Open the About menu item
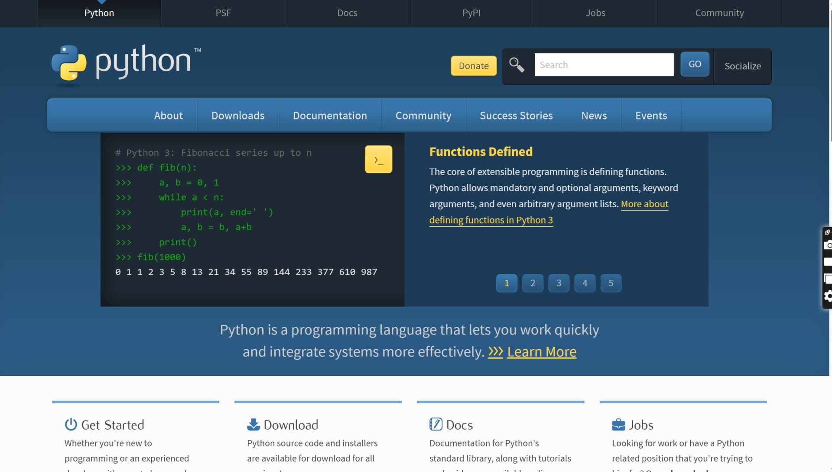 (168, 115)
